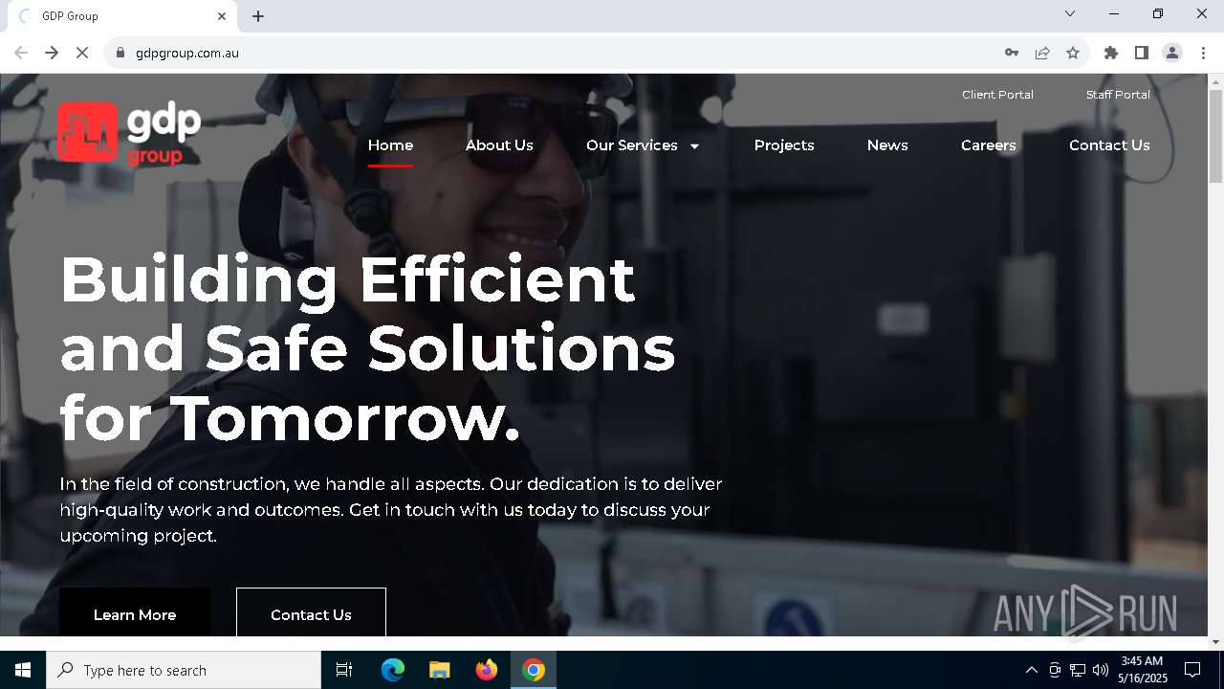Open the Chrome profile avatar
The height and width of the screenshot is (689, 1224).
click(x=1172, y=53)
